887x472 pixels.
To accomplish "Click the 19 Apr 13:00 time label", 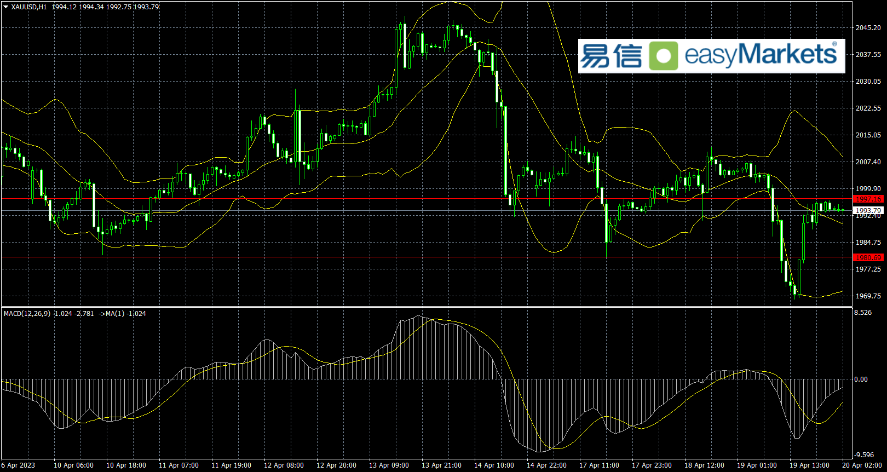I will tap(809, 465).
